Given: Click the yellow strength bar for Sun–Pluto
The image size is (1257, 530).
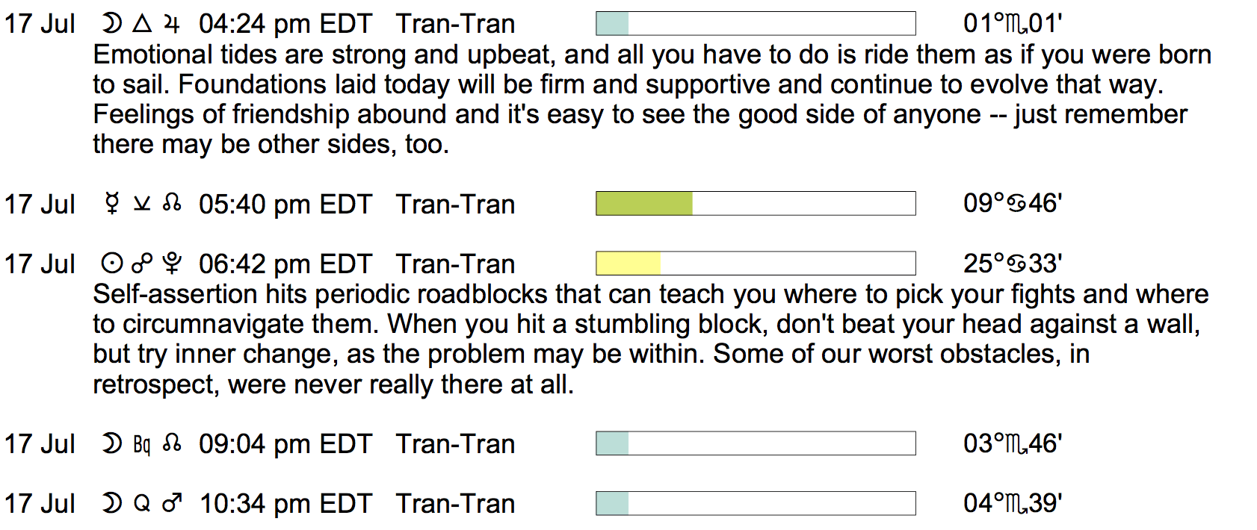Looking at the screenshot, I should coord(628,264).
